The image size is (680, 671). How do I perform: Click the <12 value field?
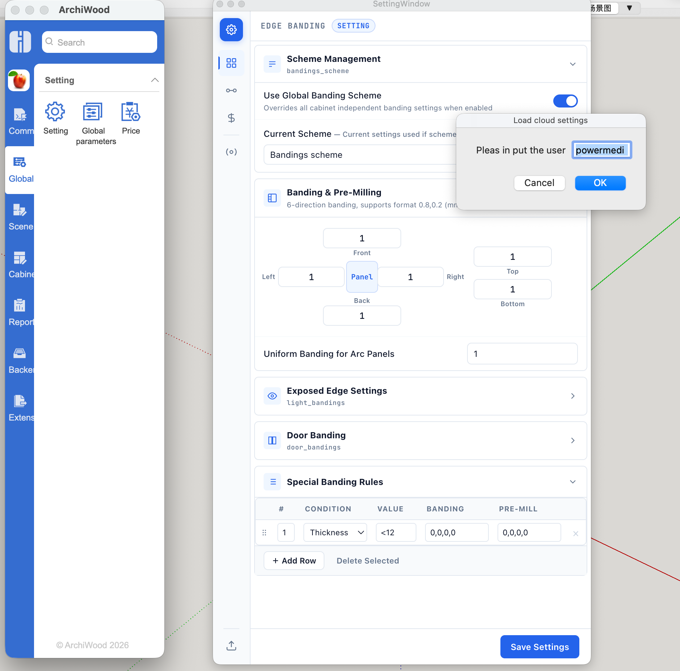click(396, 532)
